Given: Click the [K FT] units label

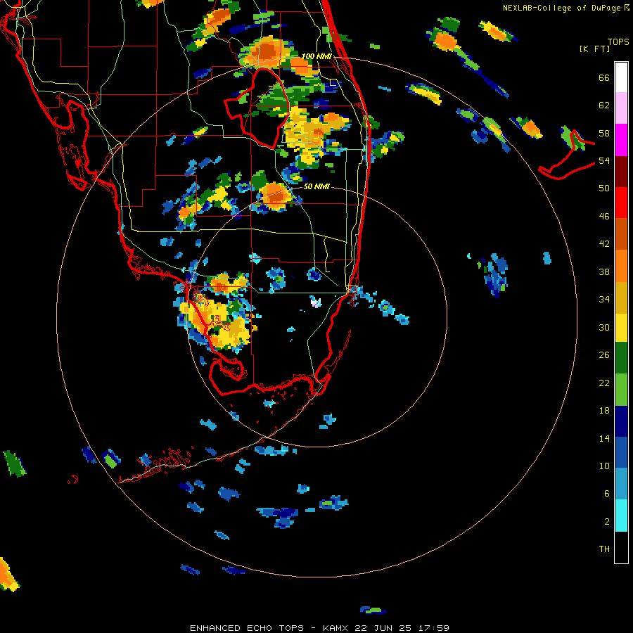Looking at the screenshot, I should (x=594, y=49).
